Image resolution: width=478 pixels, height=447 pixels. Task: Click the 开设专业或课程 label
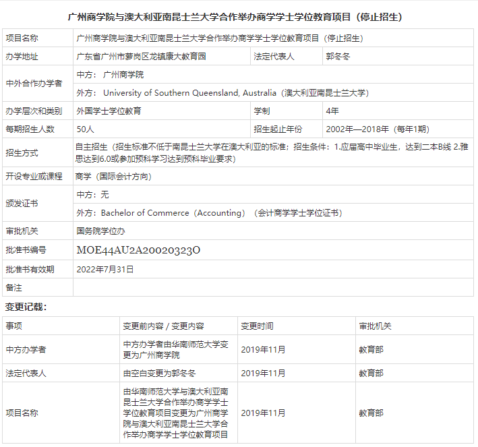(34, 176)
